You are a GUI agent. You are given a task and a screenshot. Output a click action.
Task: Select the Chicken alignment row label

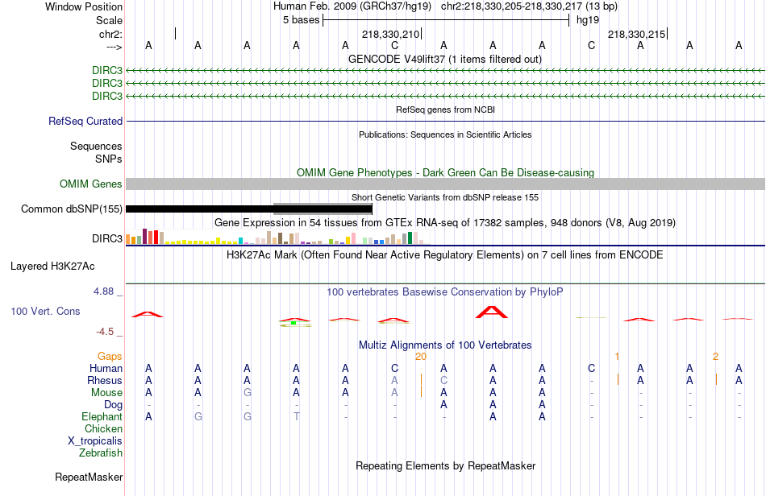coord(103,428)
